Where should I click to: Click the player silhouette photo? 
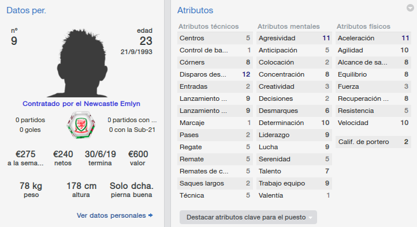click(81, 63)
